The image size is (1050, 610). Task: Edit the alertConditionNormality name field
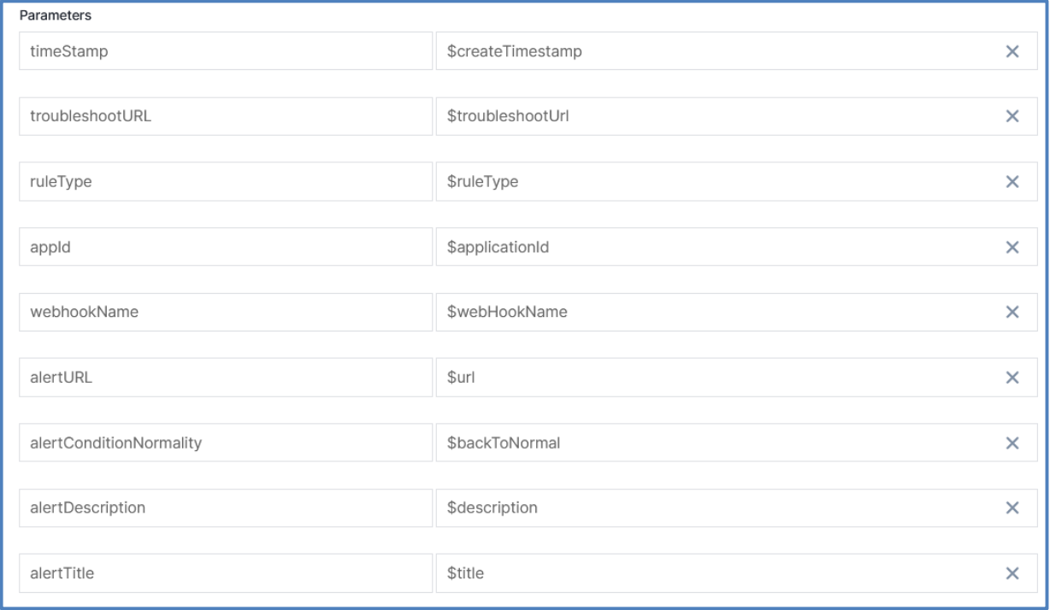(x=226, y=443)
